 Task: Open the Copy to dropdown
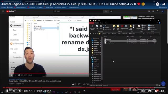click(x=118, y=27)
